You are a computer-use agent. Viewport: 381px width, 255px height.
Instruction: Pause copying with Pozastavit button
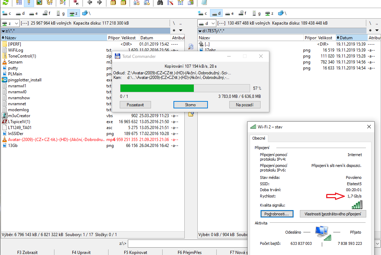[x=135, y=105]
